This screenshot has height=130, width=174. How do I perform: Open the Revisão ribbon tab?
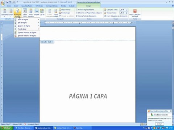(x=63, y=6)
